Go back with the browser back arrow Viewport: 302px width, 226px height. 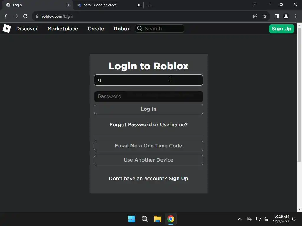tap(6, 16)
